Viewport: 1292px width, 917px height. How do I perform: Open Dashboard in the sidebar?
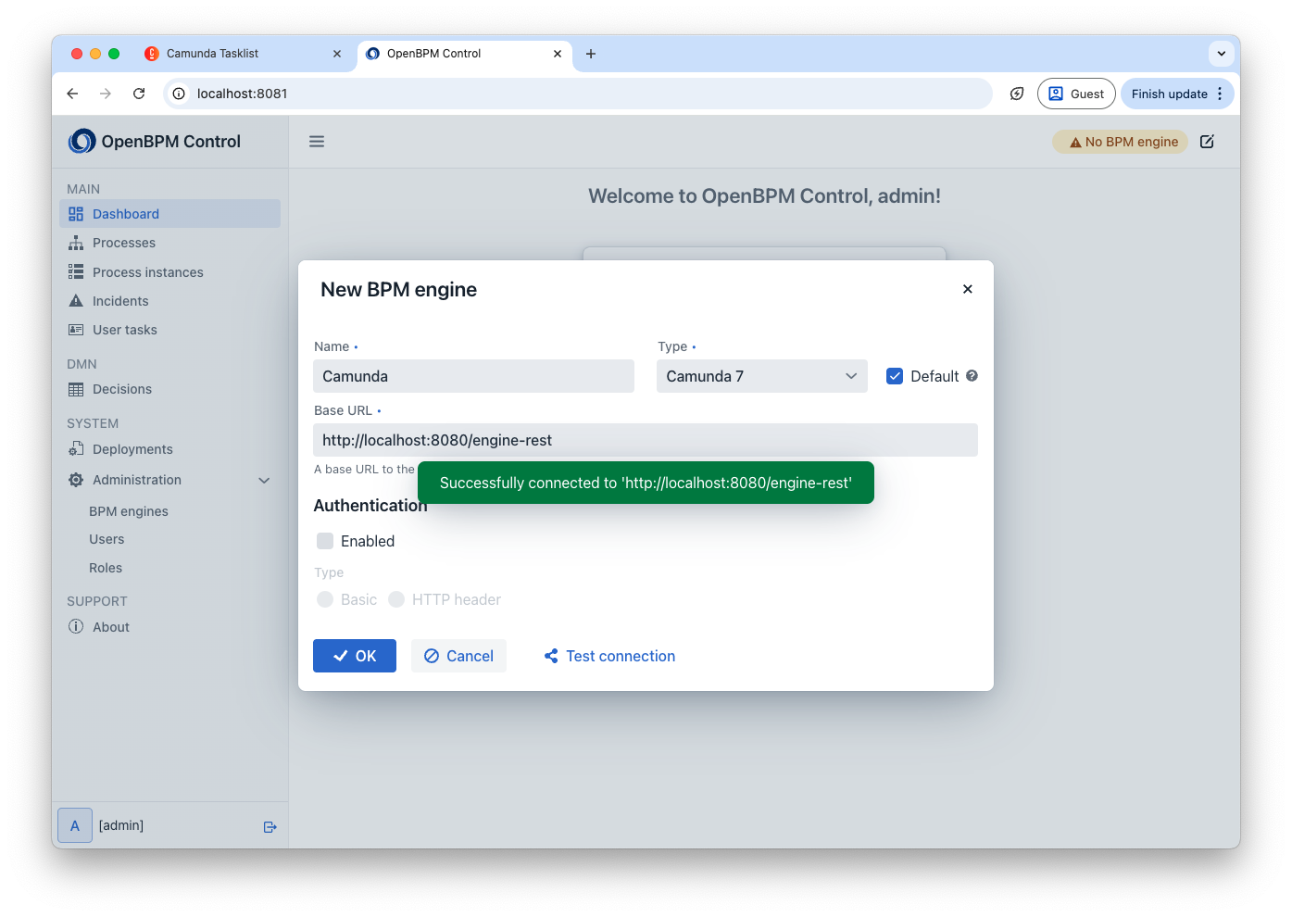click(170, 214)
